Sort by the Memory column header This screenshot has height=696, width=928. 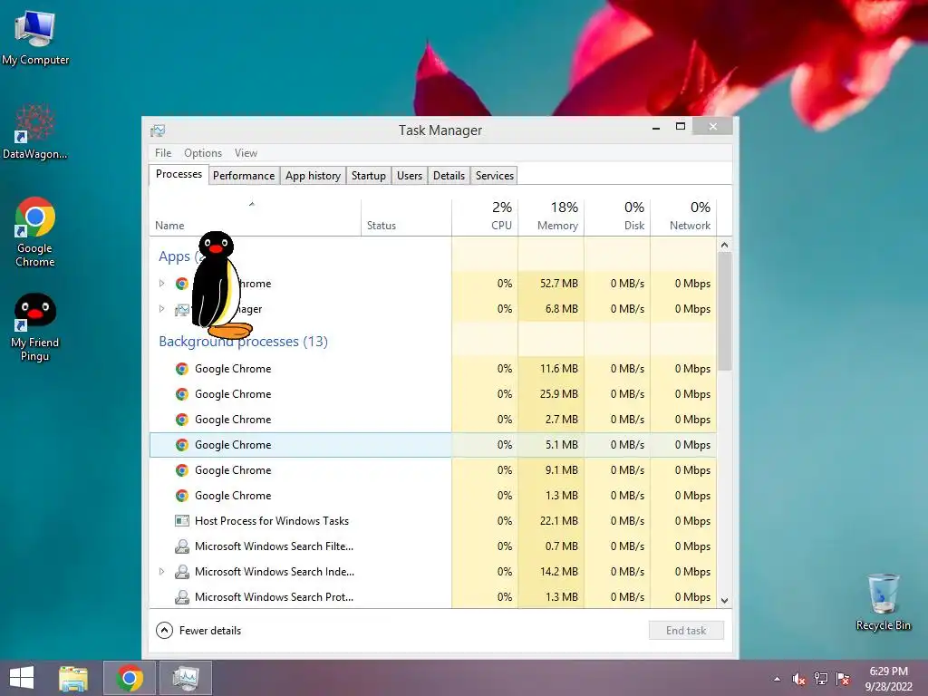click(551, 217)
